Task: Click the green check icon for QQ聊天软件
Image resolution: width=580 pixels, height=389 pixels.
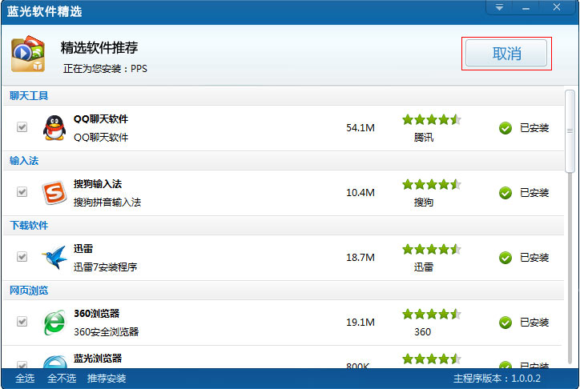Action: pos(505,128)
